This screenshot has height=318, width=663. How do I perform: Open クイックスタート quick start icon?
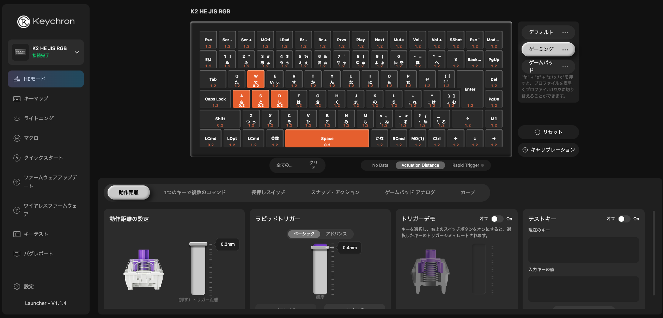tap(17, 158)
